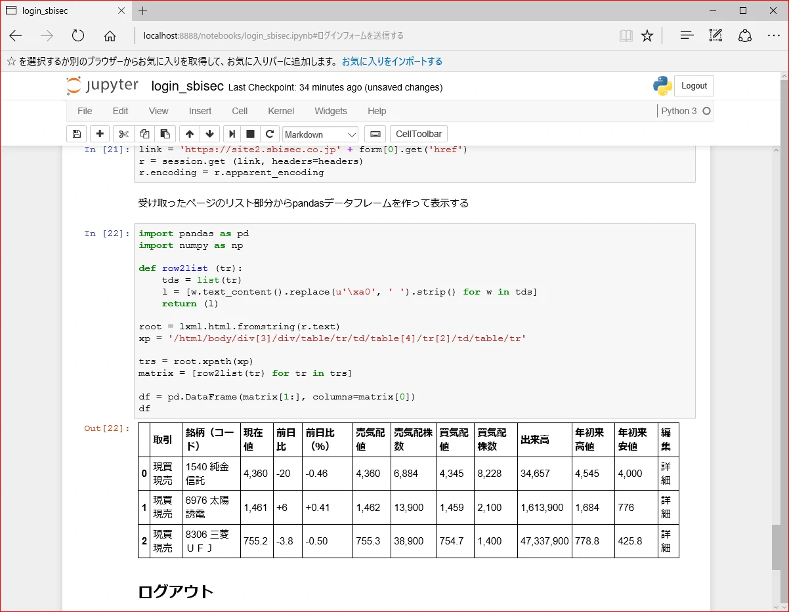
Task: Click the 出来高 column header
Action: [x=544, y=439]
